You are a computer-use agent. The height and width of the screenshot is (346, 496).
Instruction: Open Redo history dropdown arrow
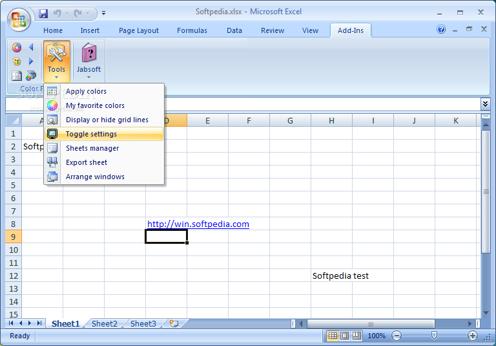87,14
